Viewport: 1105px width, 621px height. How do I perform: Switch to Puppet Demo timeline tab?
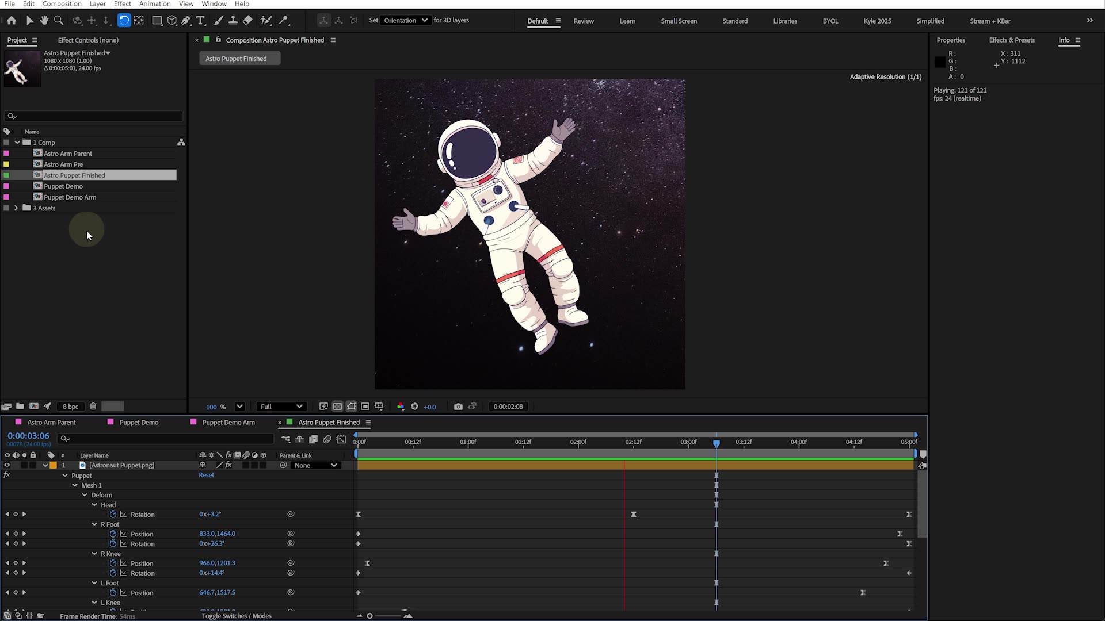tap(139, 423)
